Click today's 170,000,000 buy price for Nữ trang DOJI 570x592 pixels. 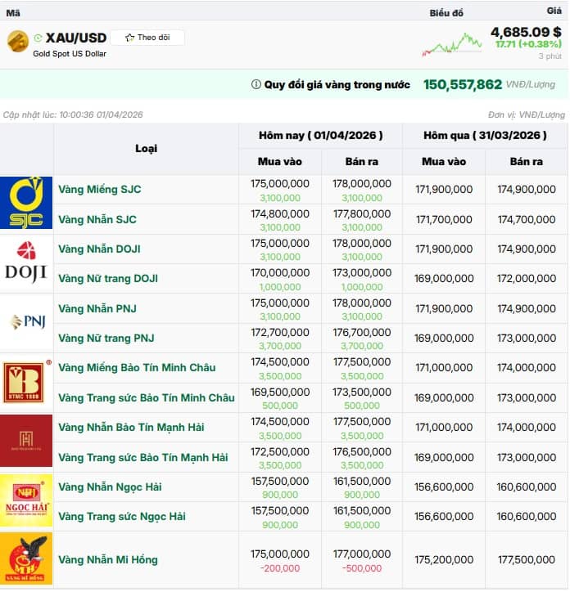click(x=280, y=272)
